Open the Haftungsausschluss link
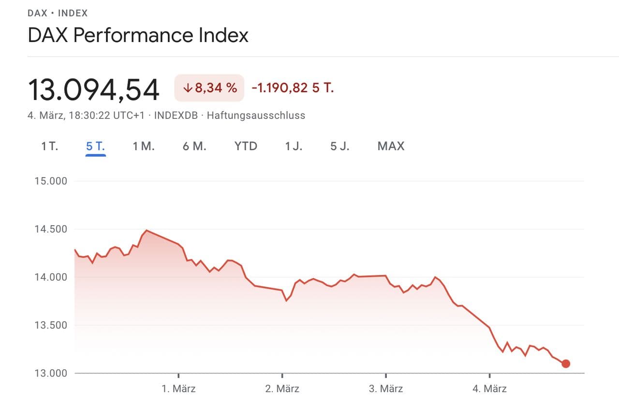 (x=256, y=116)
